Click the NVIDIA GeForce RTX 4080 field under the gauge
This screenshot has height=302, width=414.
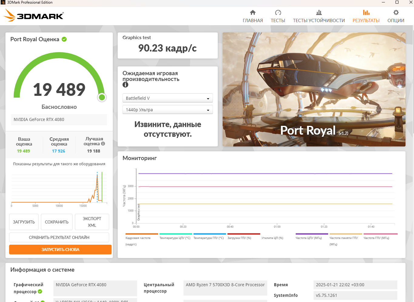(x=59, y=119)
